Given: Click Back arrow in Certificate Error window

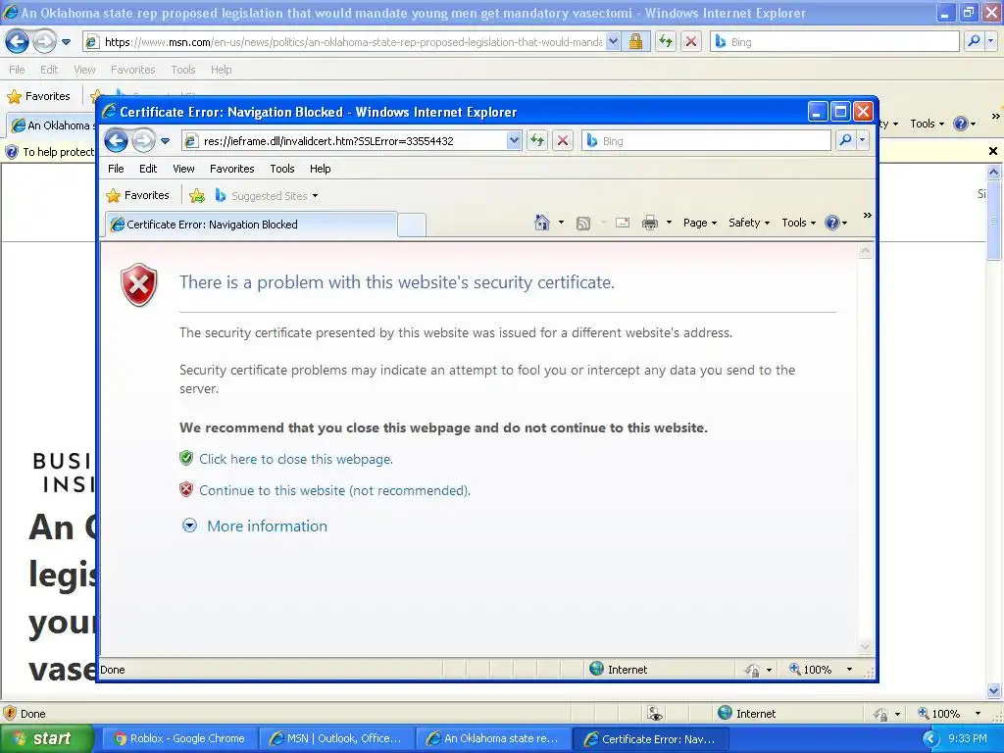Looking at the screenshot, I should pyautogui.click(x=117, y=141).
